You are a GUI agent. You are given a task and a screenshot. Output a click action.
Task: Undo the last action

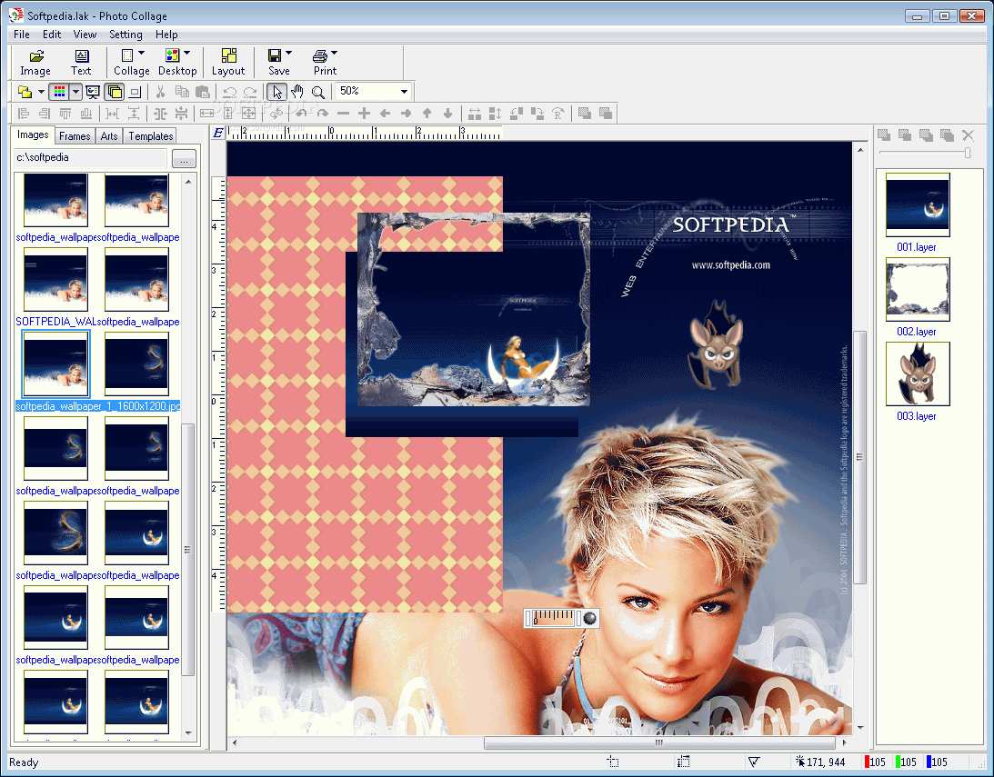(x=229, y=92)
